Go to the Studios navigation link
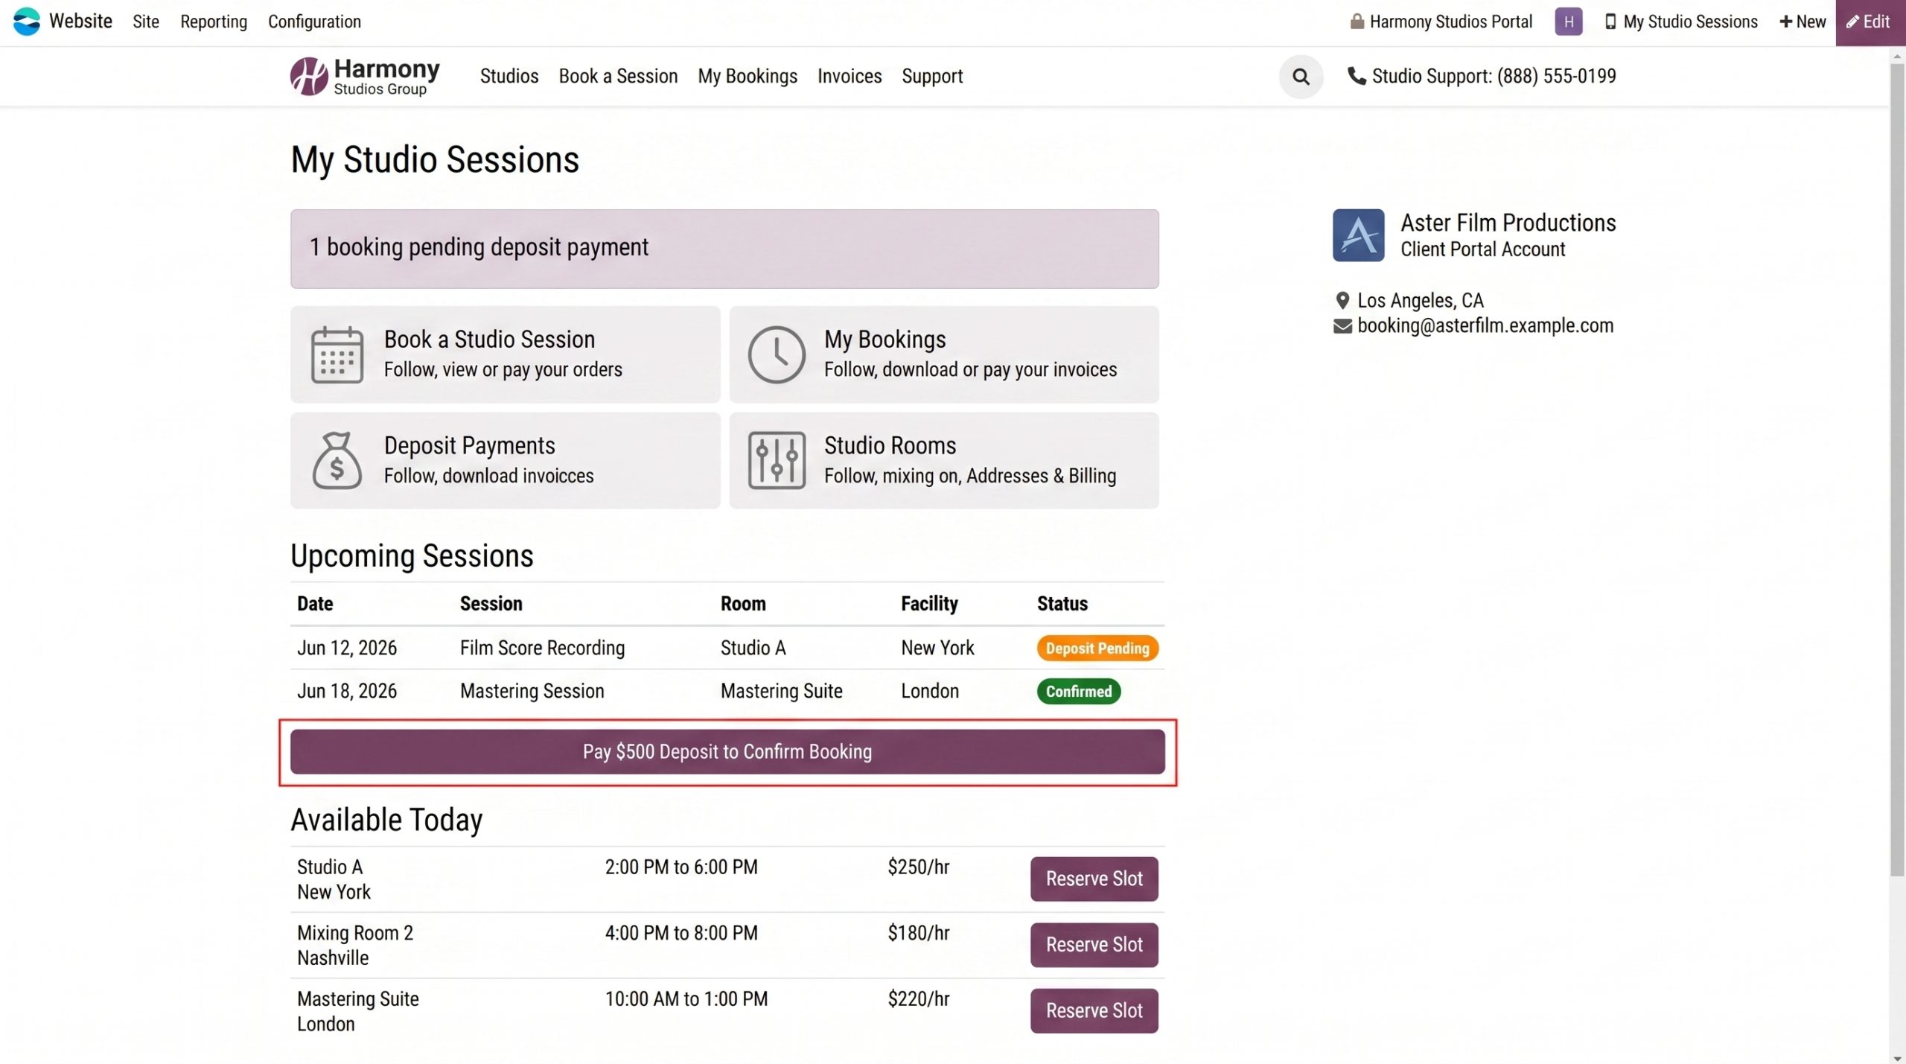The width and height of the screenshot is (1906, 1064). 509,76
